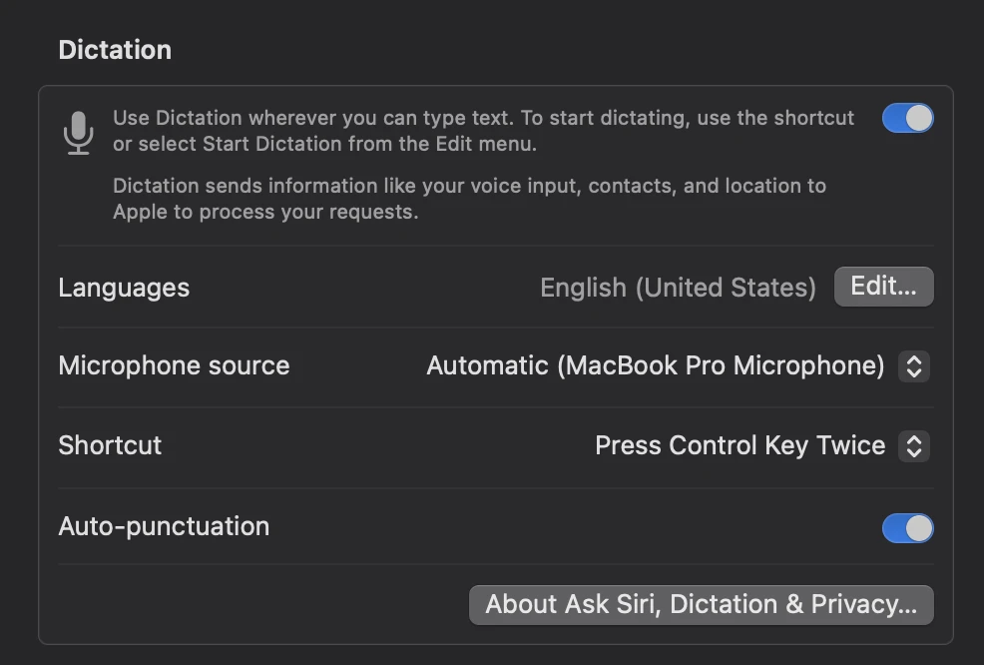Viewport: 984px width, 665px height.
Task: Open the Automatic (MacBook Pro Microphone) dropdown
Action: tap(655, 366)
